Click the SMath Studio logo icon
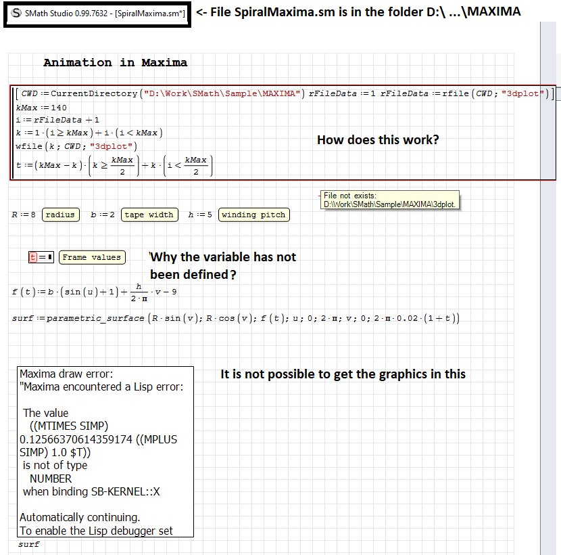 tap(16, 14)
